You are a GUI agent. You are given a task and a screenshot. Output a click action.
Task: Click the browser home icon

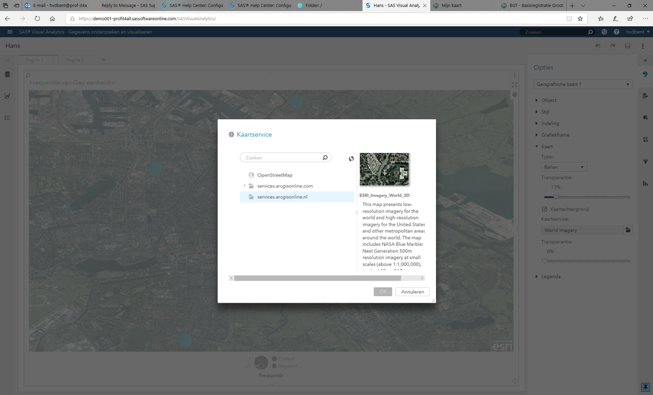pos(52,19)
